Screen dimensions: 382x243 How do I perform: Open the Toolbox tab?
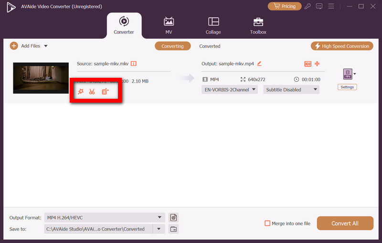tap(258, 26)
